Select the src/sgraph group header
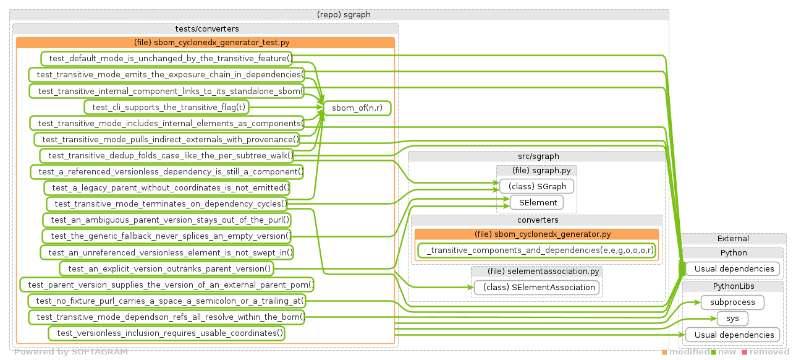 (x=536, y=156)
